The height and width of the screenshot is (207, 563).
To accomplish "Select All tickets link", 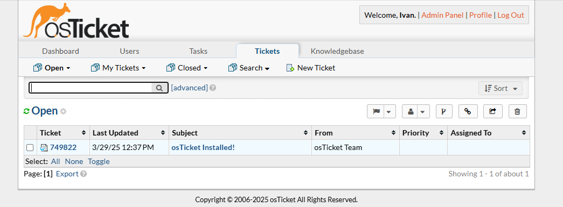I will tap(55, 161).
